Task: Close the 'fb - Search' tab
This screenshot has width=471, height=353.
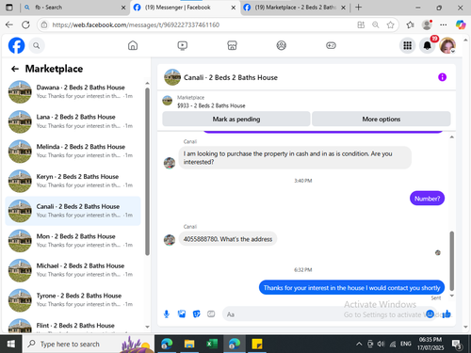Action: click(123, 8)
